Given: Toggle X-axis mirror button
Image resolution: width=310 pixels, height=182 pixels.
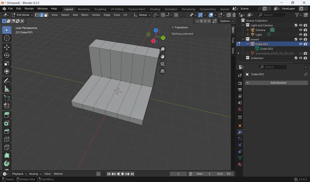Looking at the screenshot, I should tap(201, 21).
